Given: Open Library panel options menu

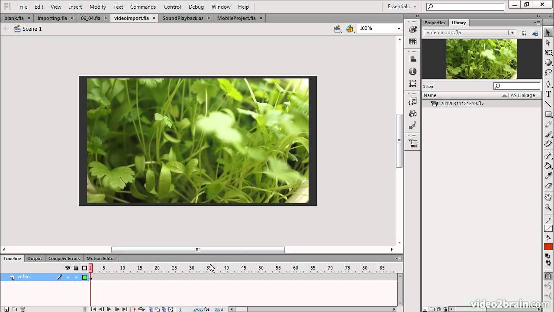Looking at the screenshot, I should click(537, 23).
